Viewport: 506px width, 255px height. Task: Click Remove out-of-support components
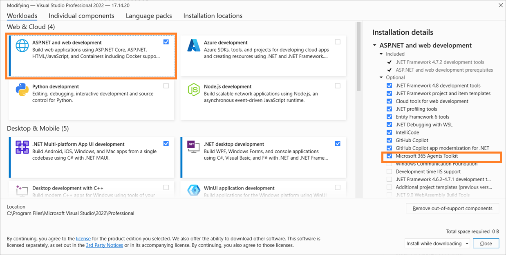click(452, 208)
